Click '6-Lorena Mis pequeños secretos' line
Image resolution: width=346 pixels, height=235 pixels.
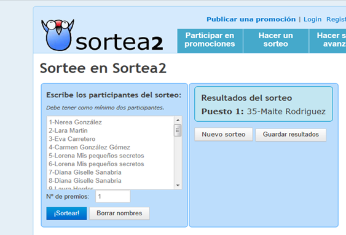(96, 164)
